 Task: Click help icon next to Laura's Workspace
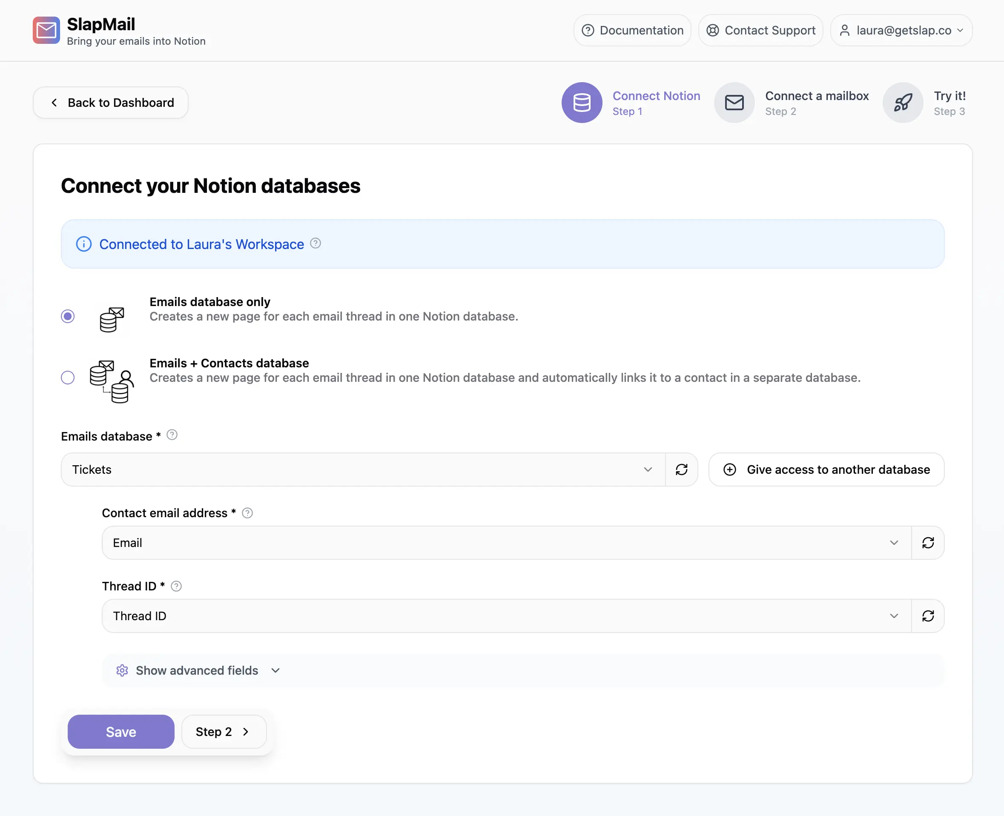tap(316, 243)
